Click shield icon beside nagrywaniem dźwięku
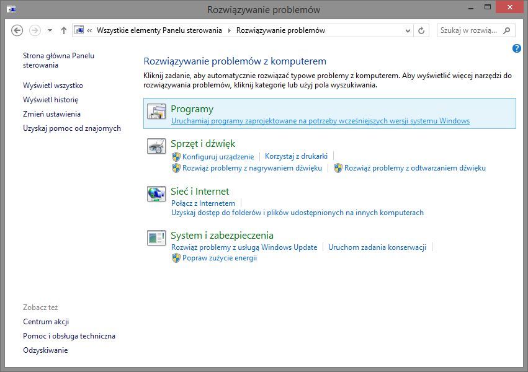This screenshot has height=372, width=528. [x=176, y=168]
